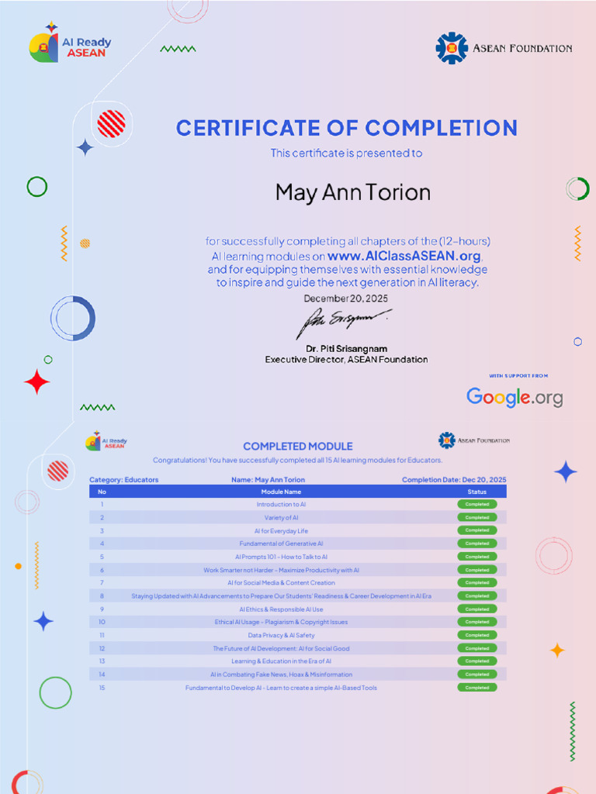Select module name AI for Everyday Life
This screenshot has height=794, width=596.
(281, 530)
